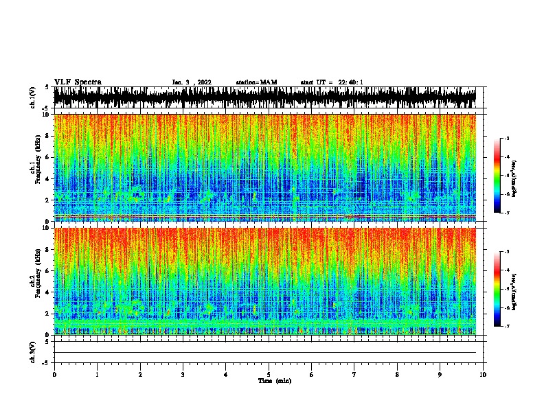Select the date text "Jan. 3, 2022"
The height and width of the screenshot is (420, 544).
click(x=192, y=82)
